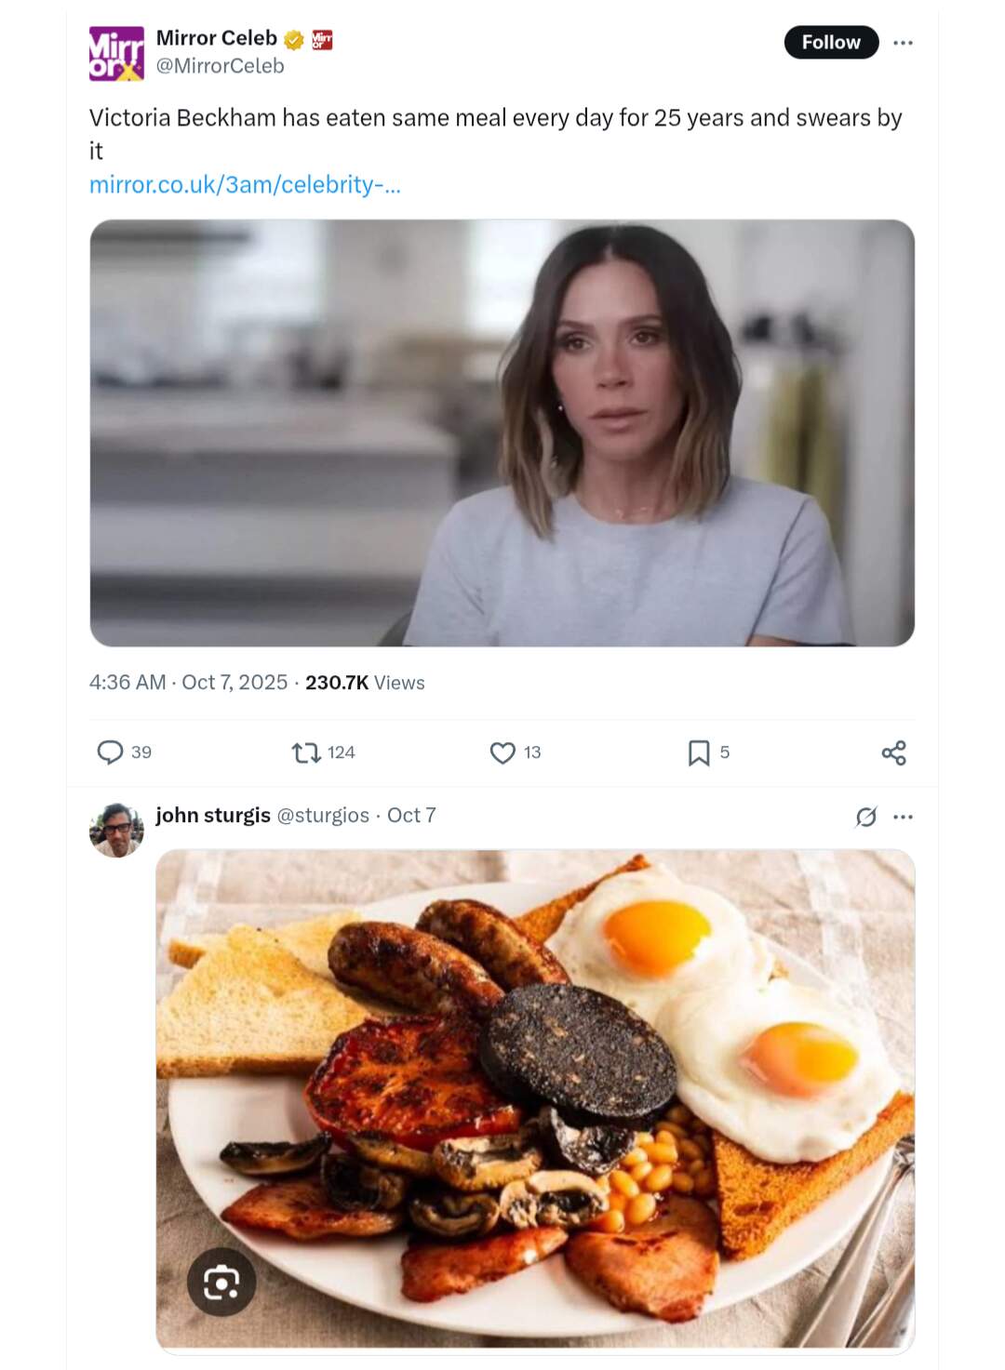1005x1370 pixels.
Task: Open Google Lens search on breakfast photo
Action: tap(221, 1282)
